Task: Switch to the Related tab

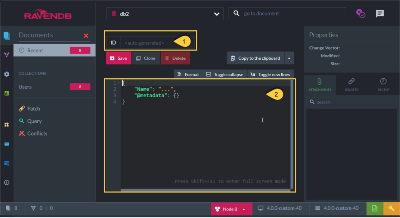Action: 351,85
